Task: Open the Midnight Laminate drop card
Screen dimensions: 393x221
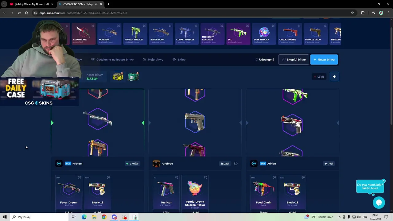Action: 212,34
